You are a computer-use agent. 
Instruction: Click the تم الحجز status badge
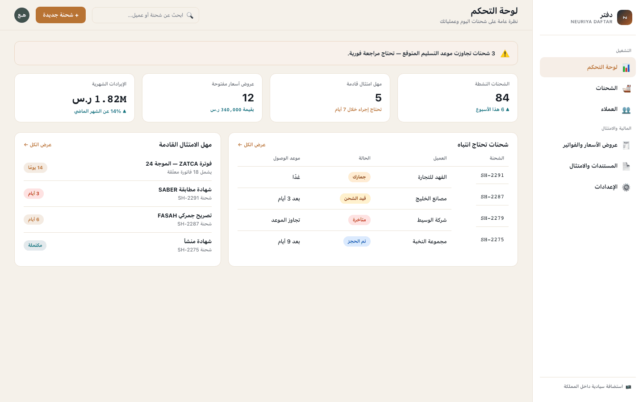[357, 242]
